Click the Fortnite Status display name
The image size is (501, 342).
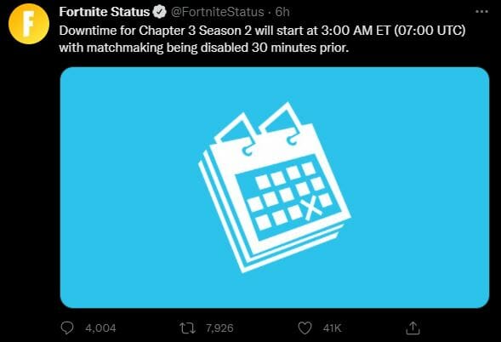pyautogui.click(x=104, y=12)
